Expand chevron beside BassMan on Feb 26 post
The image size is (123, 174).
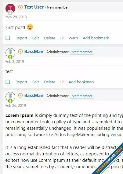pos(20,96)
